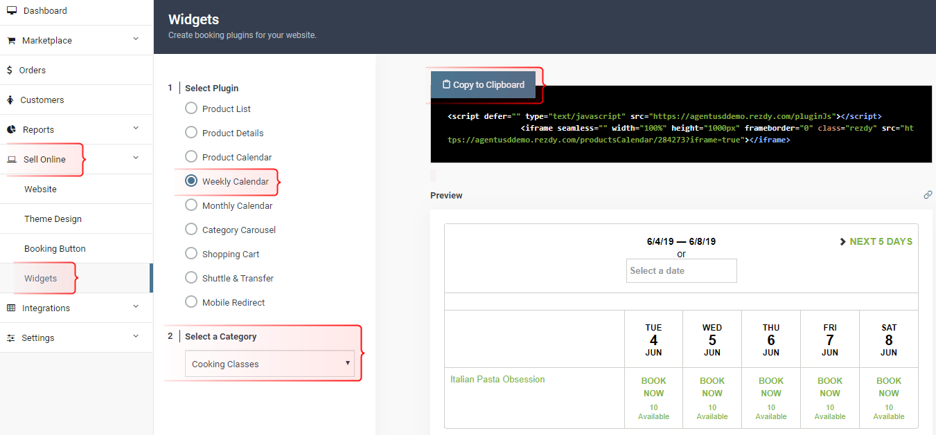Open the Booking Button submenu item
This screenshot has width=936, height=435.
[x=76, y=248]
